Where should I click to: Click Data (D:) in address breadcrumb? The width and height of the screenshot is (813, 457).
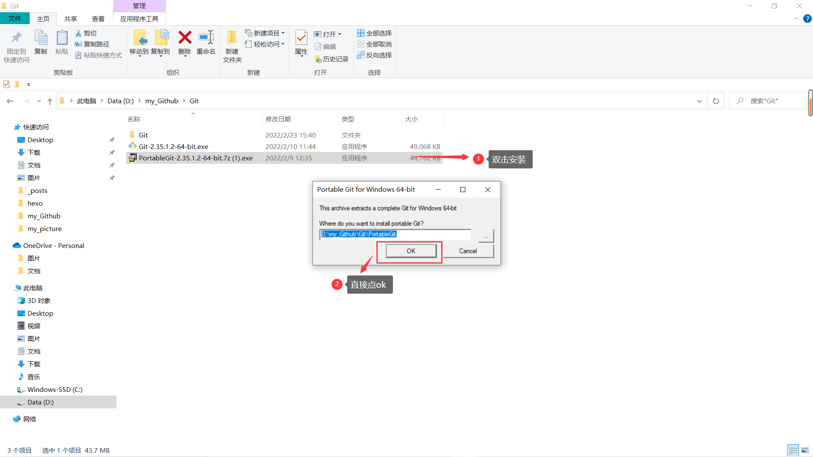120,101
